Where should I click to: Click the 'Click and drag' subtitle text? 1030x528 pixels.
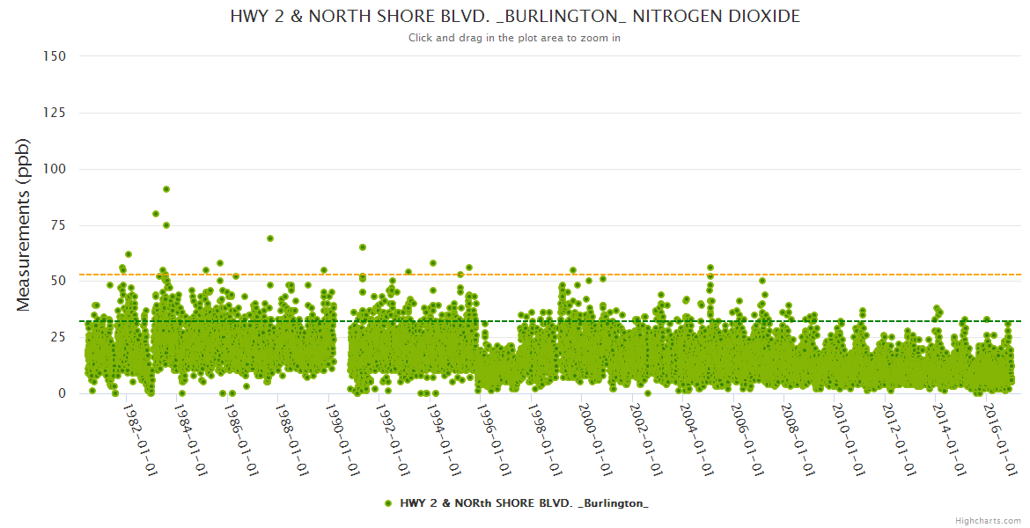point(515,38)
